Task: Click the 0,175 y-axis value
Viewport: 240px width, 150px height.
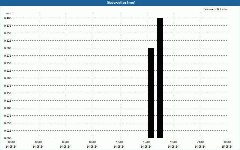Action: [x=8, y=85]
